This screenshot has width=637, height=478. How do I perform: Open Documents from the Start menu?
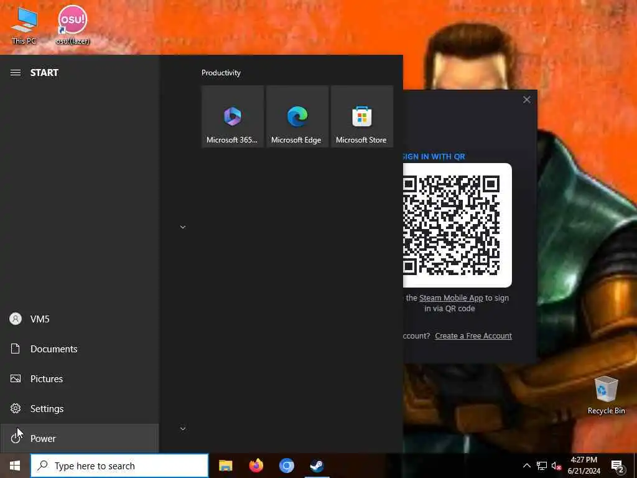point(79,349)
